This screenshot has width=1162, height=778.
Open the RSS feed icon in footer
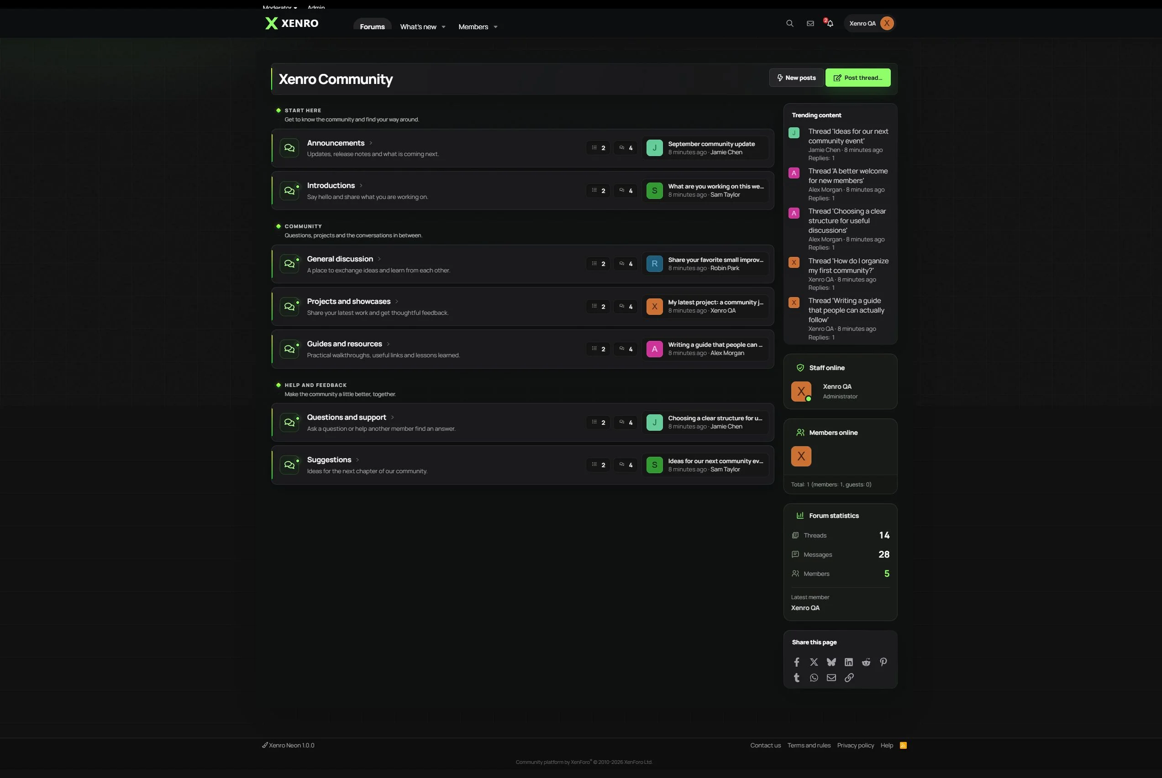pos(904,745)
